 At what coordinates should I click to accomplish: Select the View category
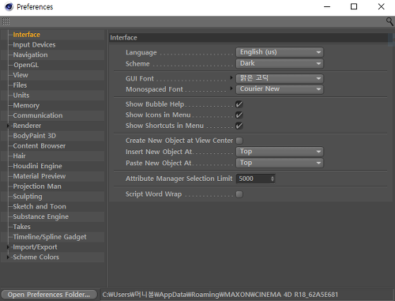tap(21, 75)
